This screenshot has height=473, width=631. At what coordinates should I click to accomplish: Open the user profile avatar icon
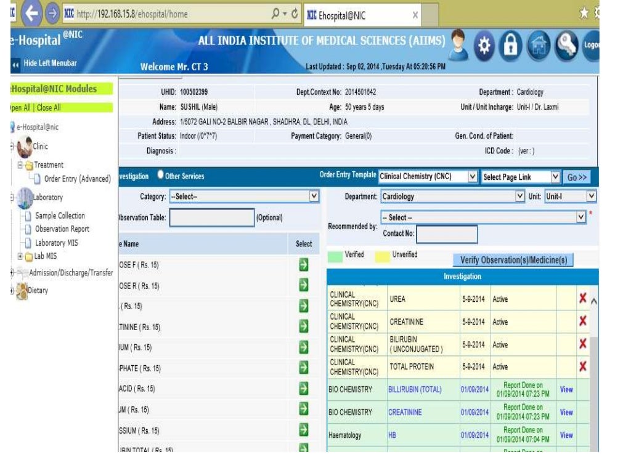tap(458, 44)
